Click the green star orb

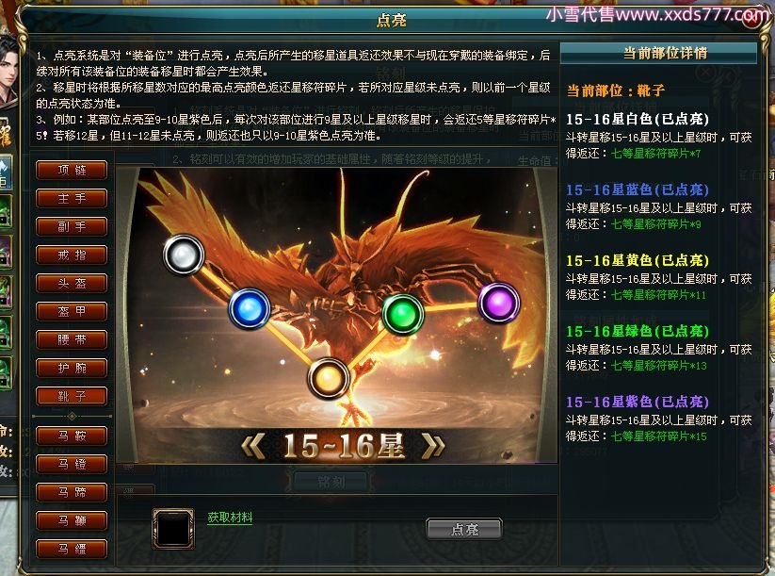[403, 314]
